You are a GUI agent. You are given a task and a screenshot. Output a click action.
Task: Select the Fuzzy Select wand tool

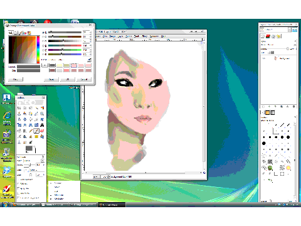point(36,108)
